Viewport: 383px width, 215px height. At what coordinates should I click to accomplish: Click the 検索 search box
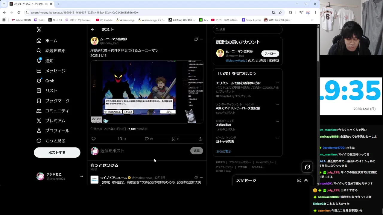click(x=248, y=29)
